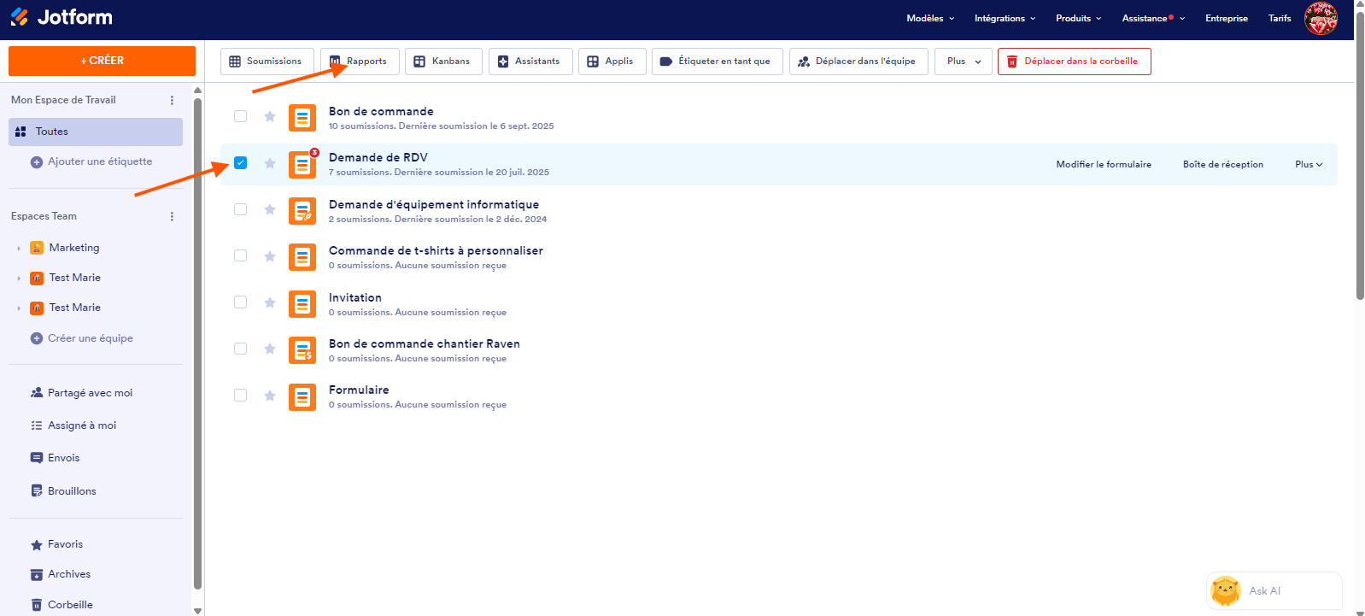Click the Invitation form icon
Viewport: 1365px width, 616px height.
pos(302,304)
